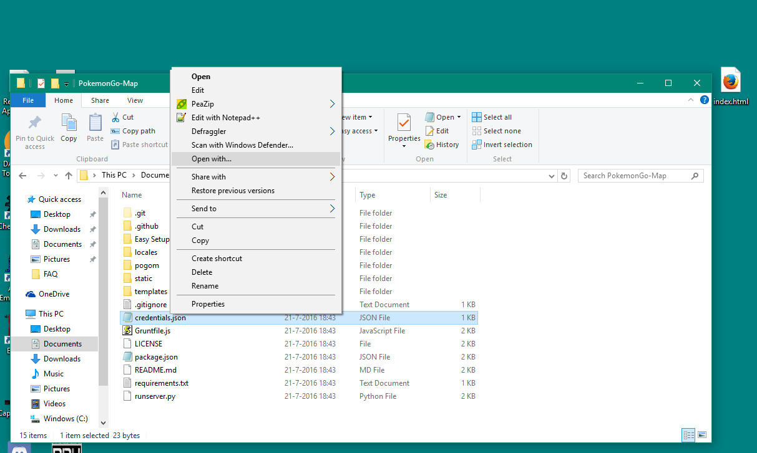
Task: Choose Scan with Windows Defender
Action: [256, 145]
